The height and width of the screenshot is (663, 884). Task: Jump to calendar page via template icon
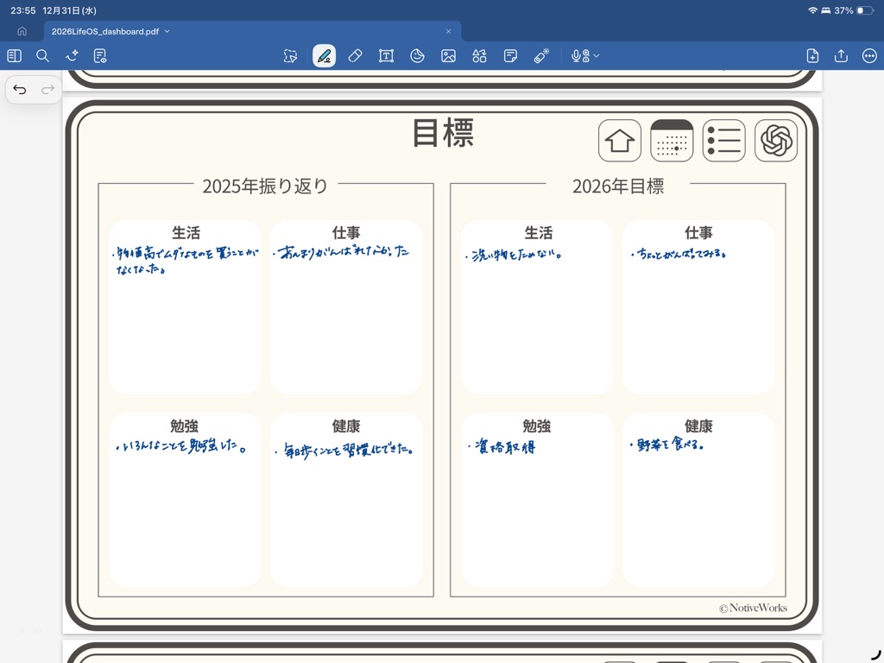pyautogui.click(x=672, y=141)
